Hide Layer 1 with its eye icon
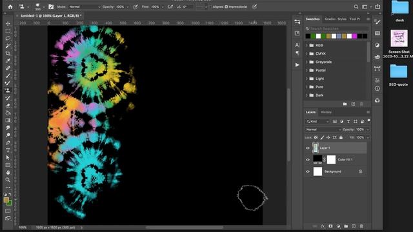The image size is (413, 232). coord(308,148)
